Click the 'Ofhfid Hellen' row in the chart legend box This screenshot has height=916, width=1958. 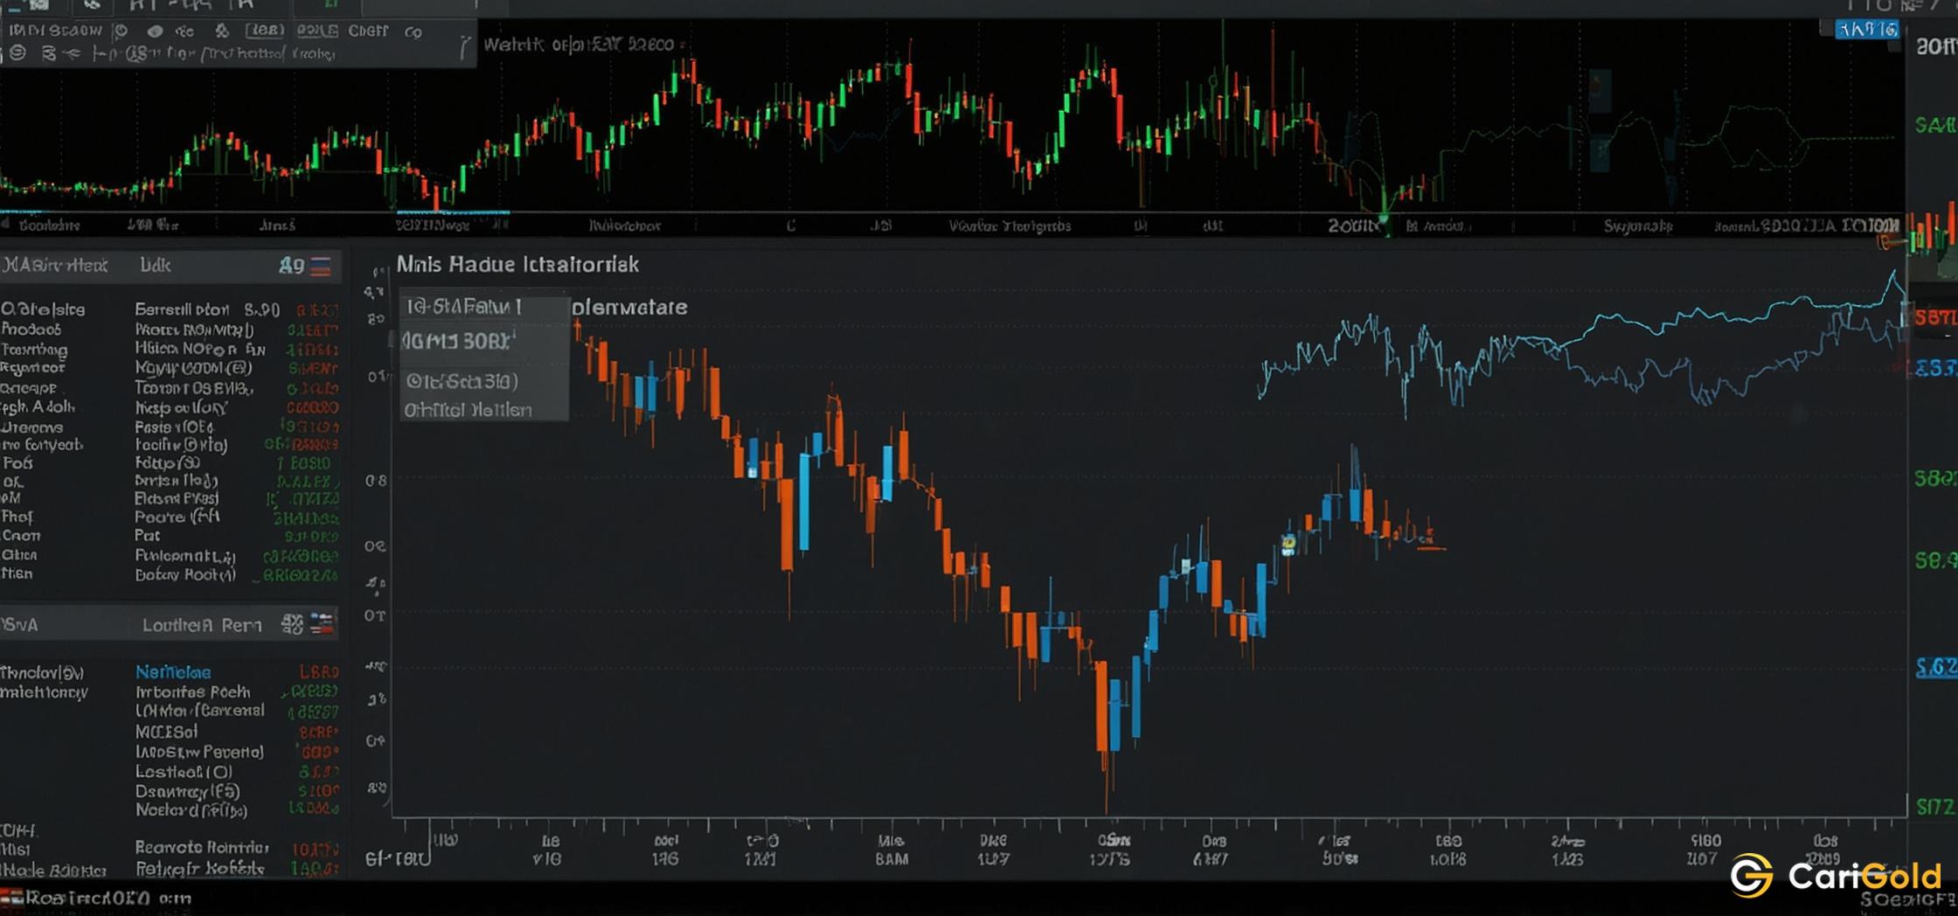pos(484,410)
